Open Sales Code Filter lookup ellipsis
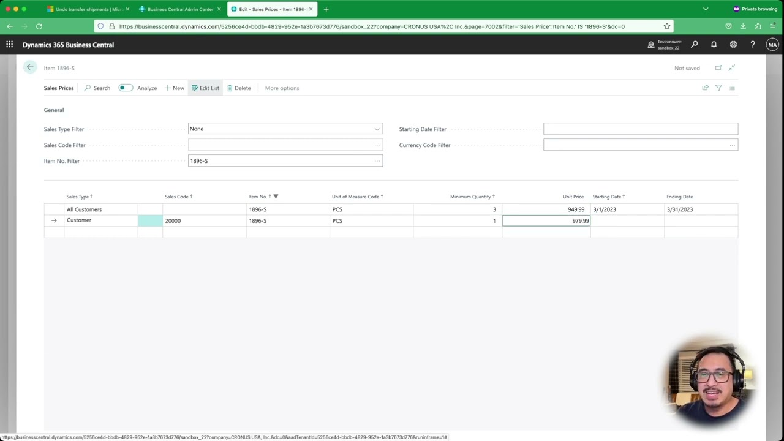 tap(377, 145)
